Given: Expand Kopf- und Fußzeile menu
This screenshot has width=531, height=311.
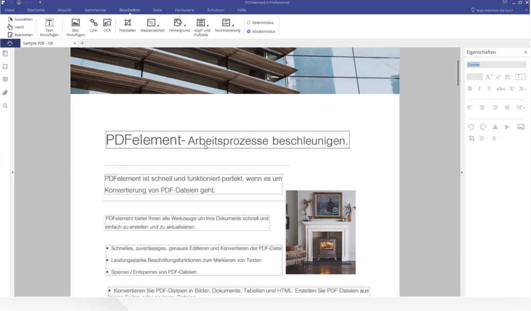Looking at the screenshot, I should [x=202, y=27].
